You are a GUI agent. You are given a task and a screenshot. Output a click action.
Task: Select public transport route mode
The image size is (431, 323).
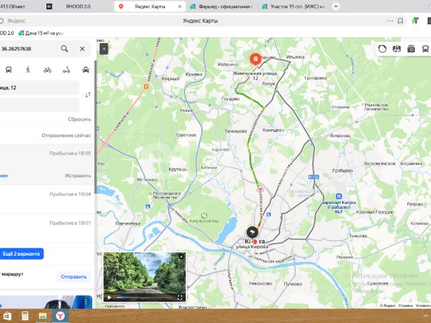coord(9,70)
